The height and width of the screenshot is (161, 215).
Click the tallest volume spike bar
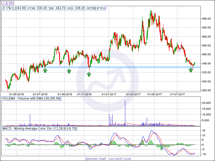click(125, 112)
